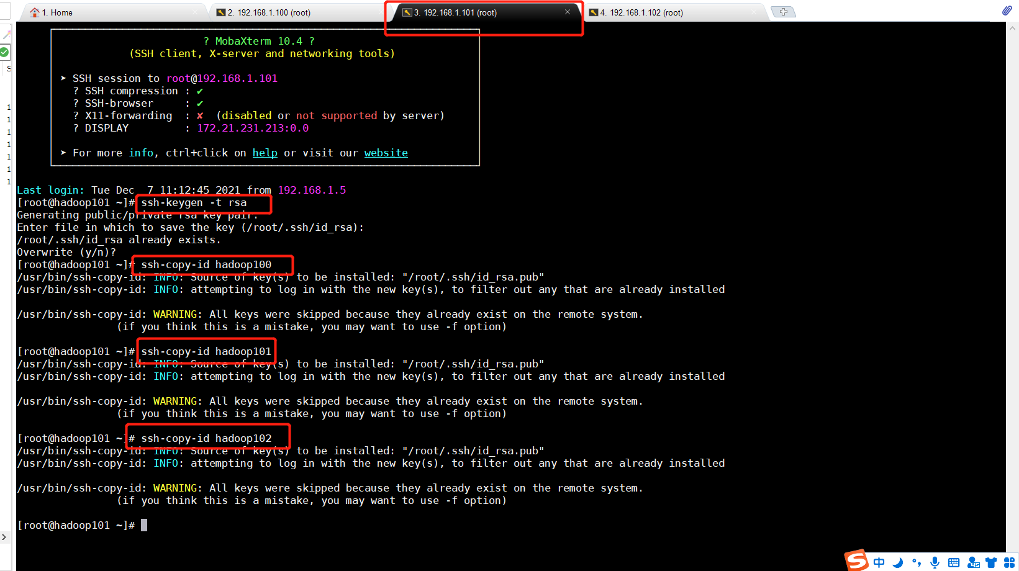Click the blue paperclip icon
The image size is (1019, 571).
[x=1007, y=11]
